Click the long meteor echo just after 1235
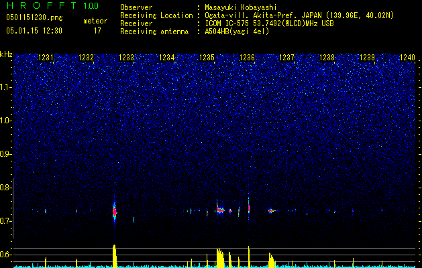 pos(220,209)
